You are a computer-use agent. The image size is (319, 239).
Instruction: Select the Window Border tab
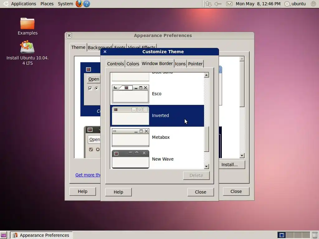(x=157, y=63)
